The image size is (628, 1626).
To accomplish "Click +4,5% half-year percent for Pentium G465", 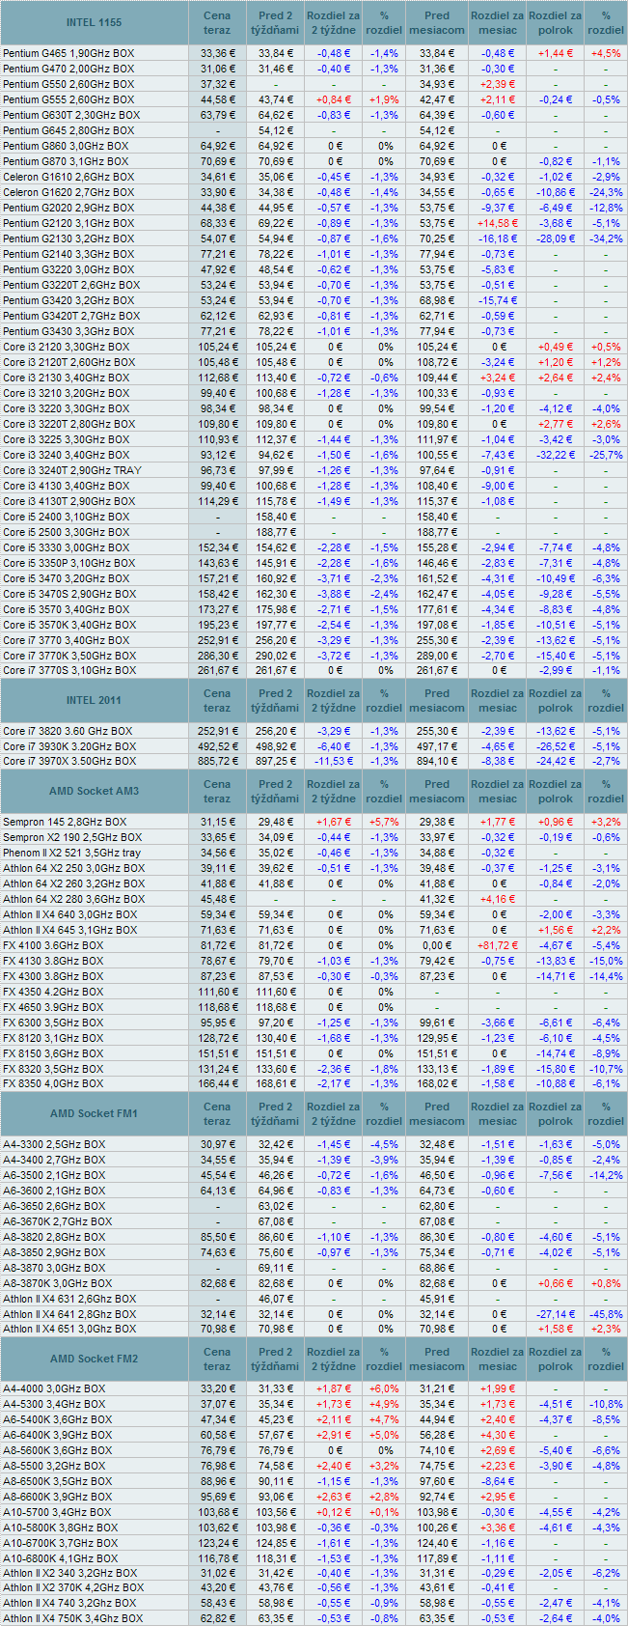I will click(606, 53).
